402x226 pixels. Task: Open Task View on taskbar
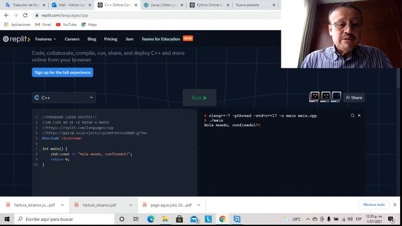point(136,219)
